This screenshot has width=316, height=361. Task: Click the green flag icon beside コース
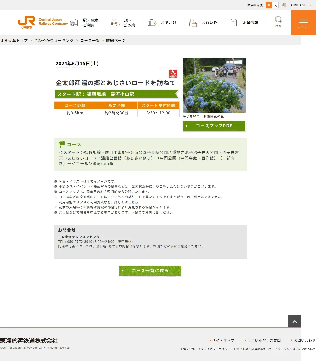[x=62, y=144]
